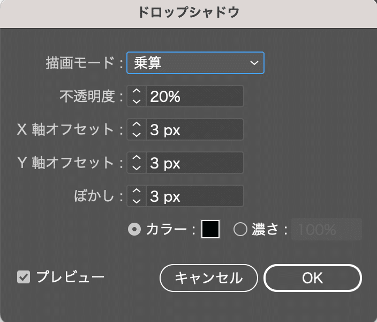Confirm the drop shadow with OK button
377x322 pixels.
313,278
